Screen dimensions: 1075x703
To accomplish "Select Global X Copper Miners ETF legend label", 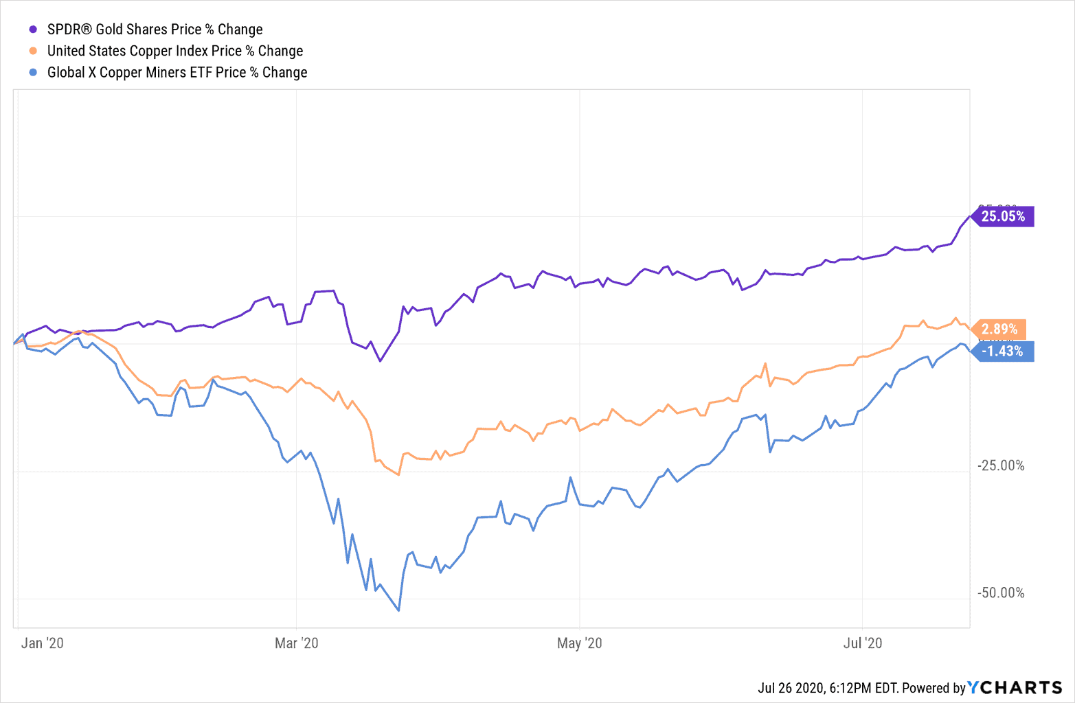I will click(x=177, y=72).
